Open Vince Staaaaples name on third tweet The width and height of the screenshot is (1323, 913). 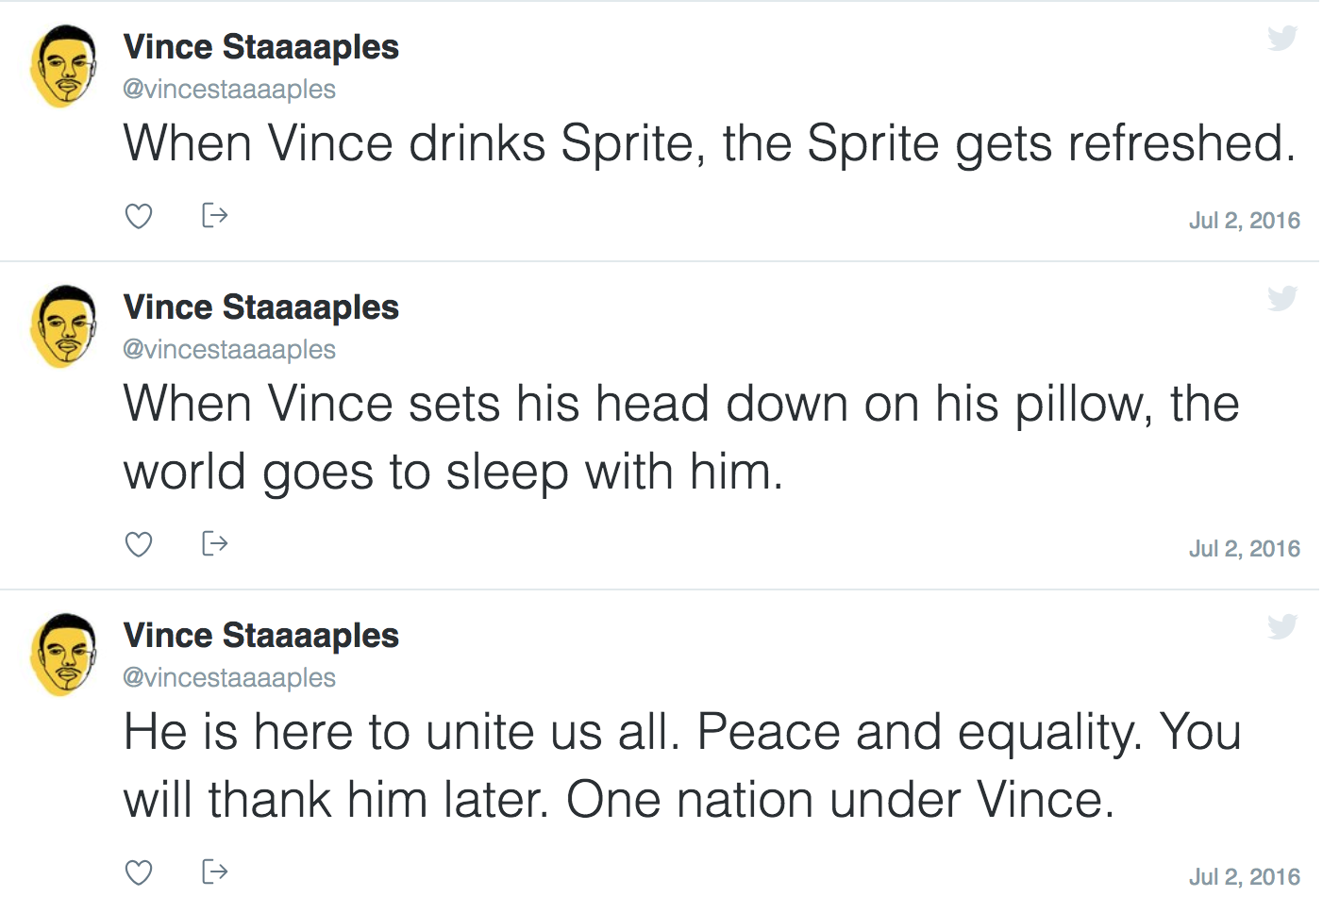(x=261, y=636)
